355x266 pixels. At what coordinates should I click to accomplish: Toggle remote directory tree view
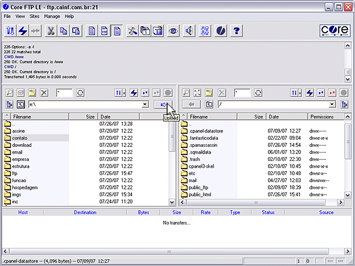344,105
